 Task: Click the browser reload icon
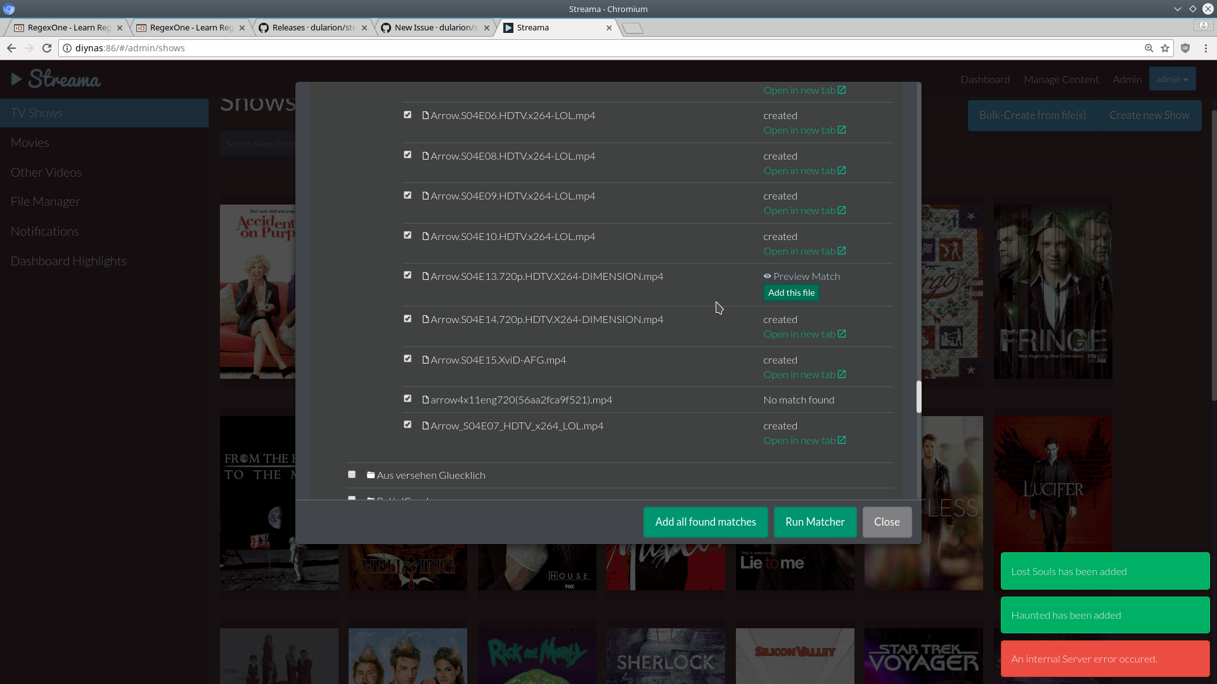(47, 47)
